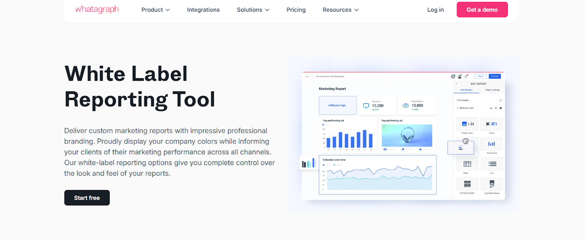Select the Single value widget
585x240 pixels.
point(467,124)
